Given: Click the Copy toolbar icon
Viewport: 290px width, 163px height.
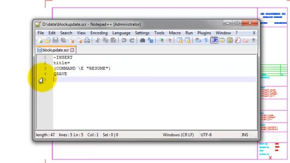Looking at the screenshot, I should (106, 40).
